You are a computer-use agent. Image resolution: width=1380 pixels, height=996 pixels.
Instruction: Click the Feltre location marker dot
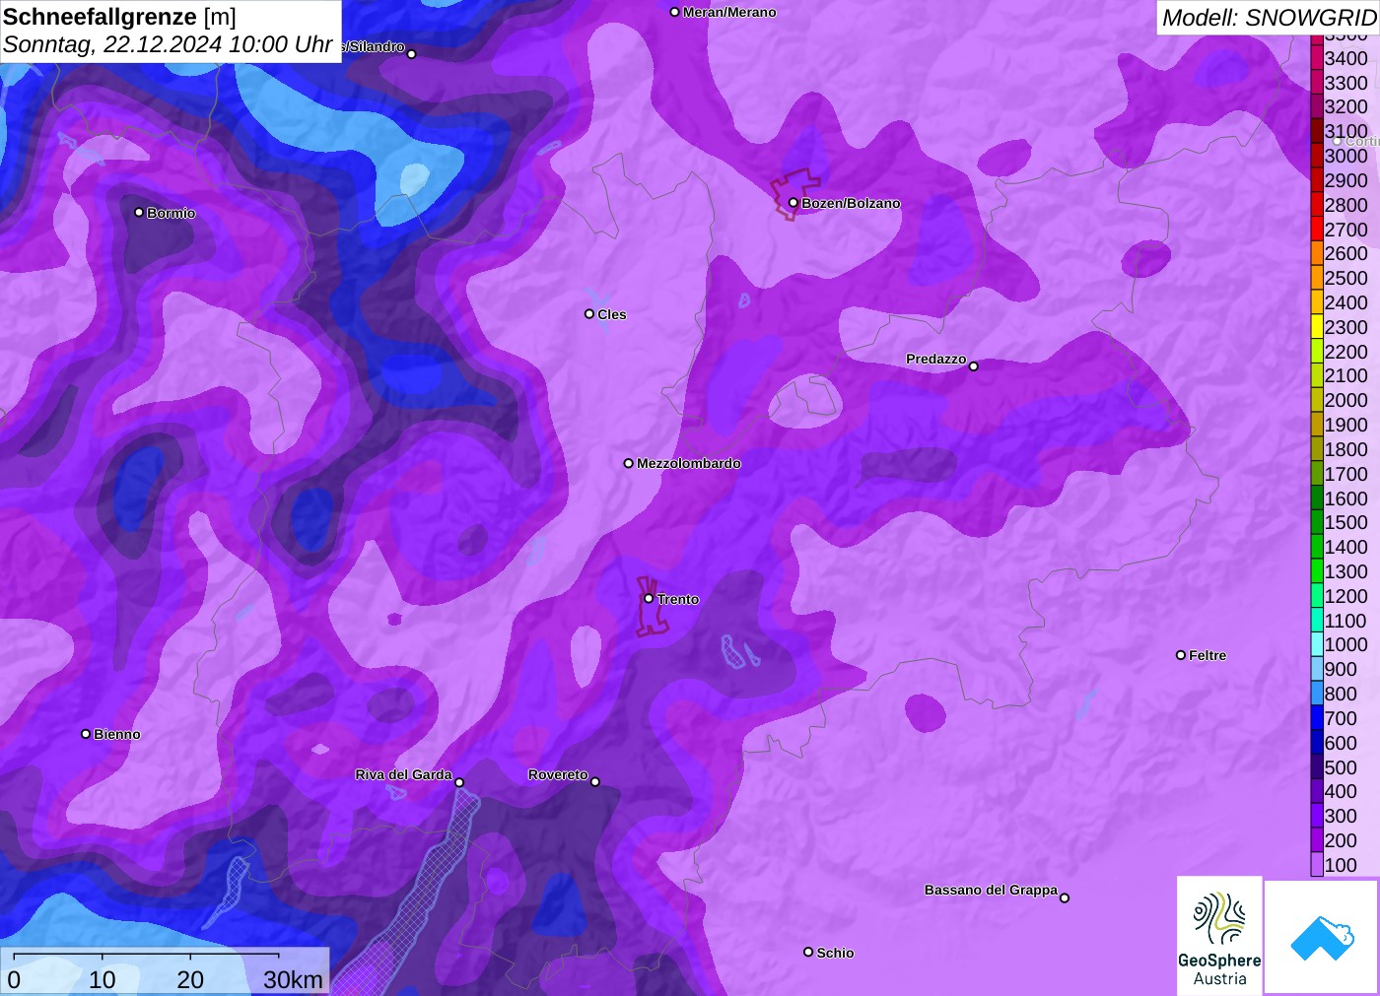tap(1181, 655)
